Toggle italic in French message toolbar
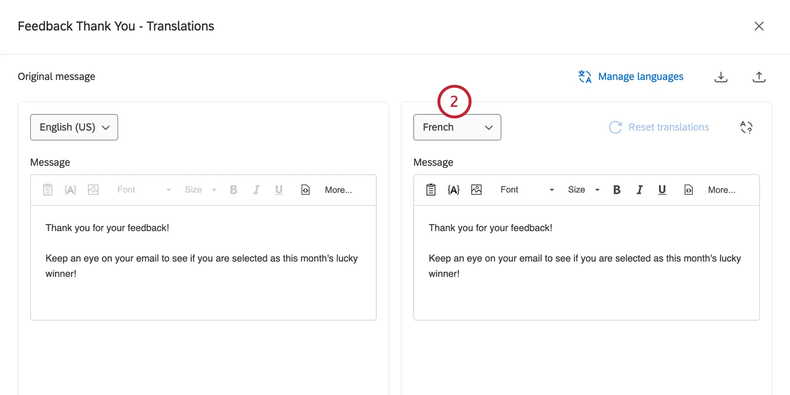The height and width of the screenshot is (395, 790). coord(639,190)
